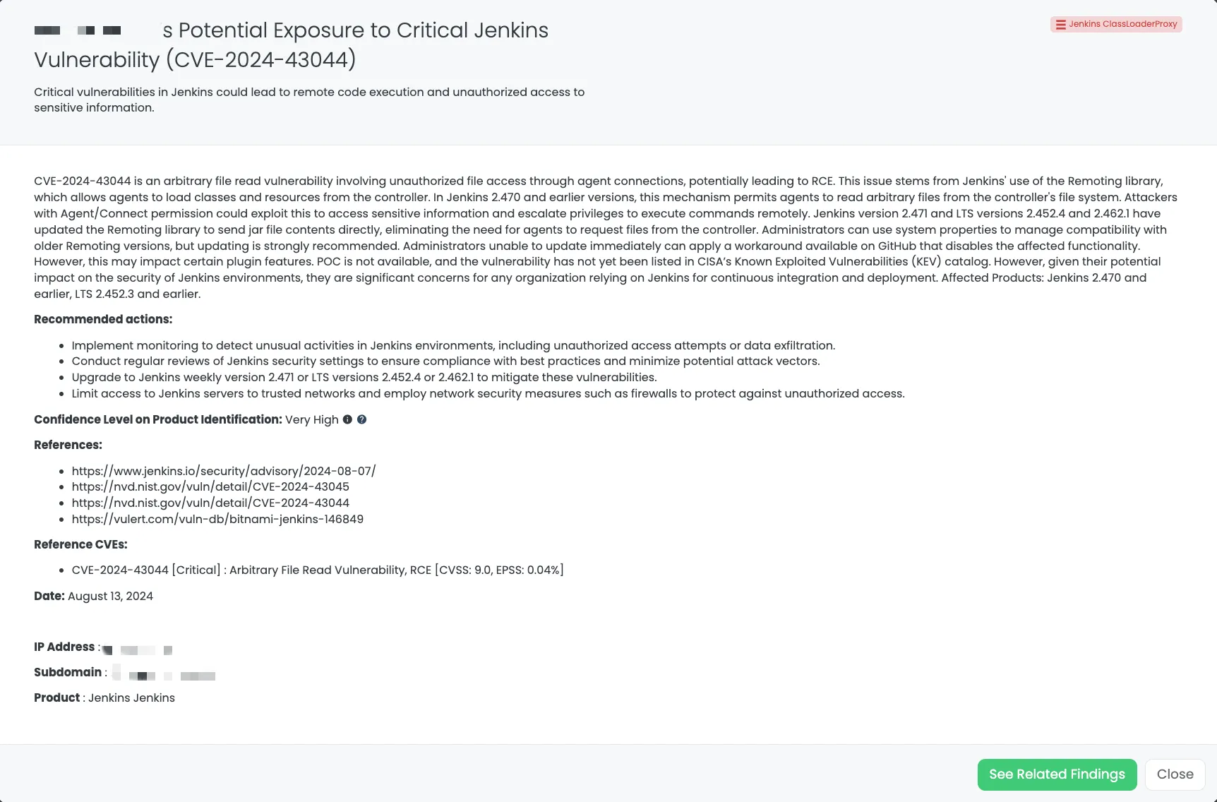Close the vulnerability details dialog

[x=1175, y=774]
